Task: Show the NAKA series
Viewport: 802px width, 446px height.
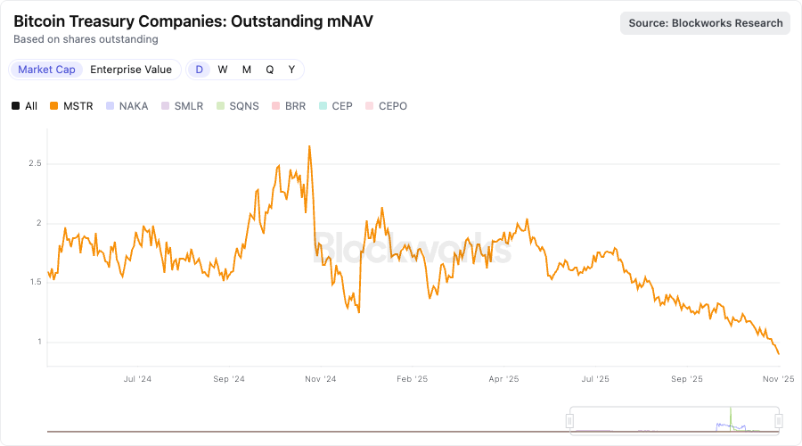Action: coord(127,106)
